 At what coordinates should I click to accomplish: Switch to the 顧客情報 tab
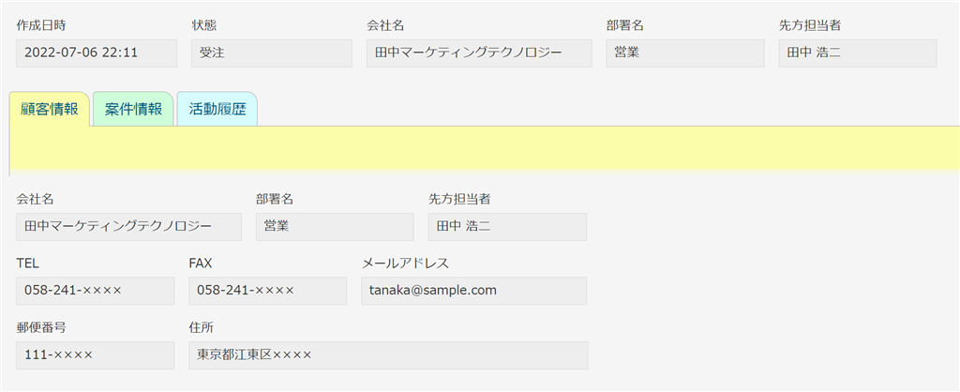[x=50, y=109]
